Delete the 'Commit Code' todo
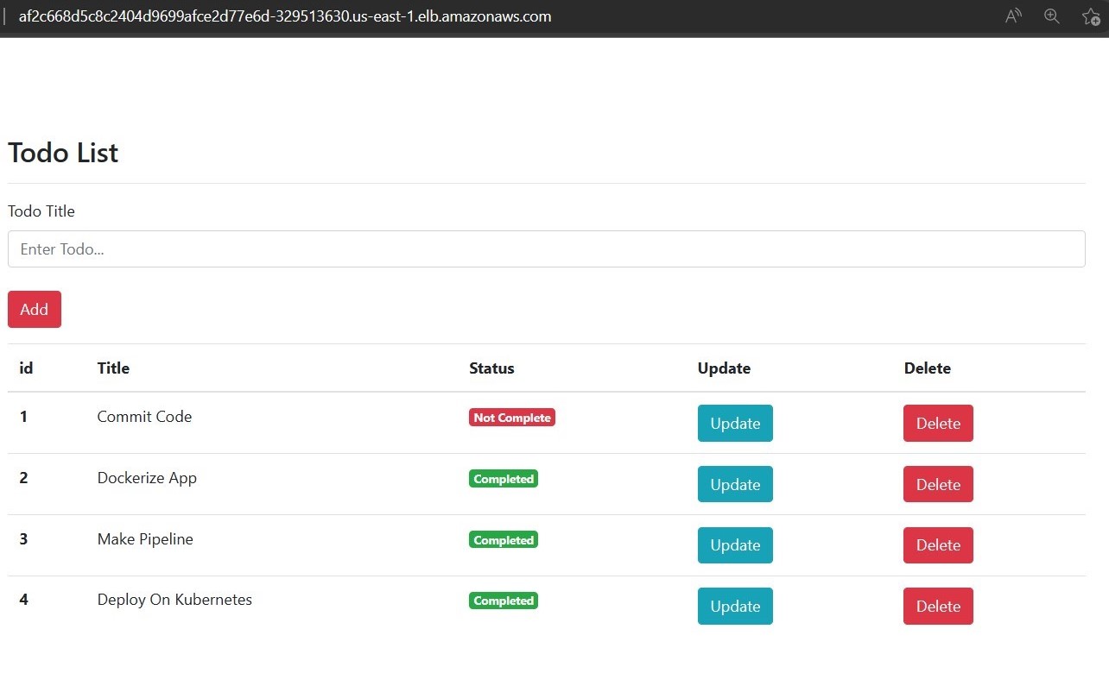The width and height of the screenshot is (1109, 692). point(937,423)
